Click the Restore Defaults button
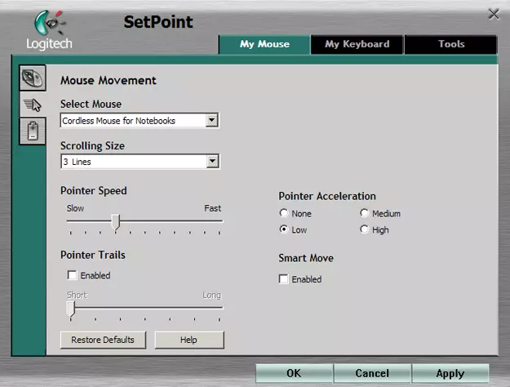Image resolution: width=510 pixels, height=387 pixels. pos(103,340)
